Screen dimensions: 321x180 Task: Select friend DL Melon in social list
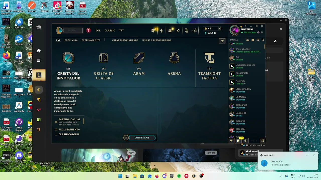(246, 98)
